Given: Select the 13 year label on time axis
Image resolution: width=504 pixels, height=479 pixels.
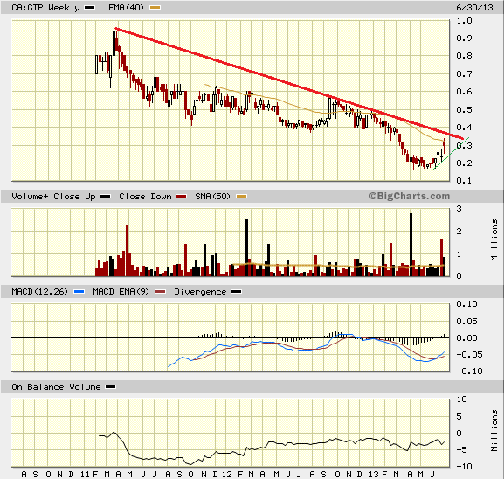Looking at the screenshot, I should click(x=374, y=474).
